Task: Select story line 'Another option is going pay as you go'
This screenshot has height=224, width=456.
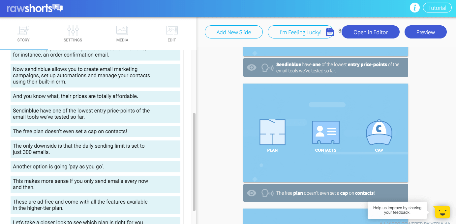Action: point(95,167)
